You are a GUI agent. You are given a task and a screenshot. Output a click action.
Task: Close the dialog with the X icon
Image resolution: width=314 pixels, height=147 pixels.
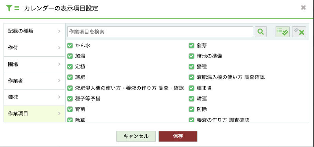[303, 8]
